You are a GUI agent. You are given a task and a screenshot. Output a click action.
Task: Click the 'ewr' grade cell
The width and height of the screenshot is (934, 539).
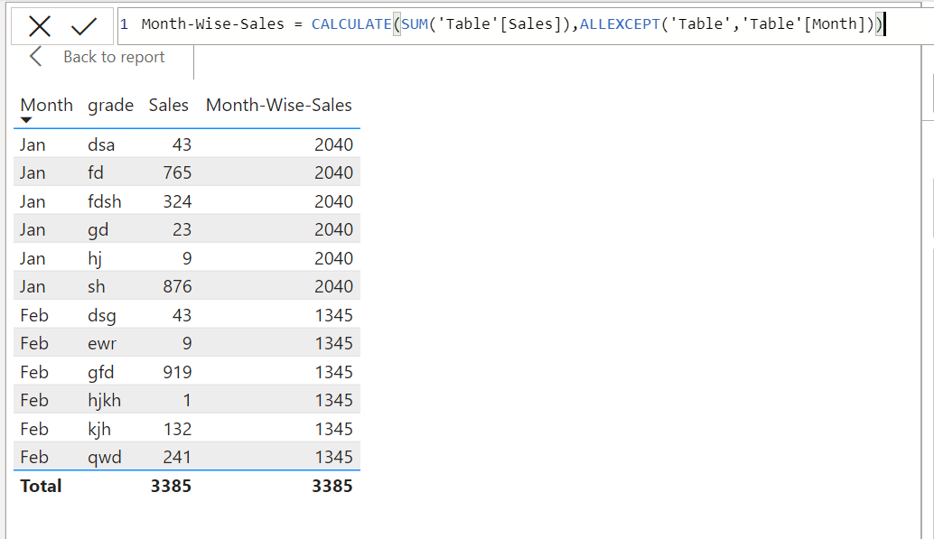pyautogui.click(x=102, y=344)
